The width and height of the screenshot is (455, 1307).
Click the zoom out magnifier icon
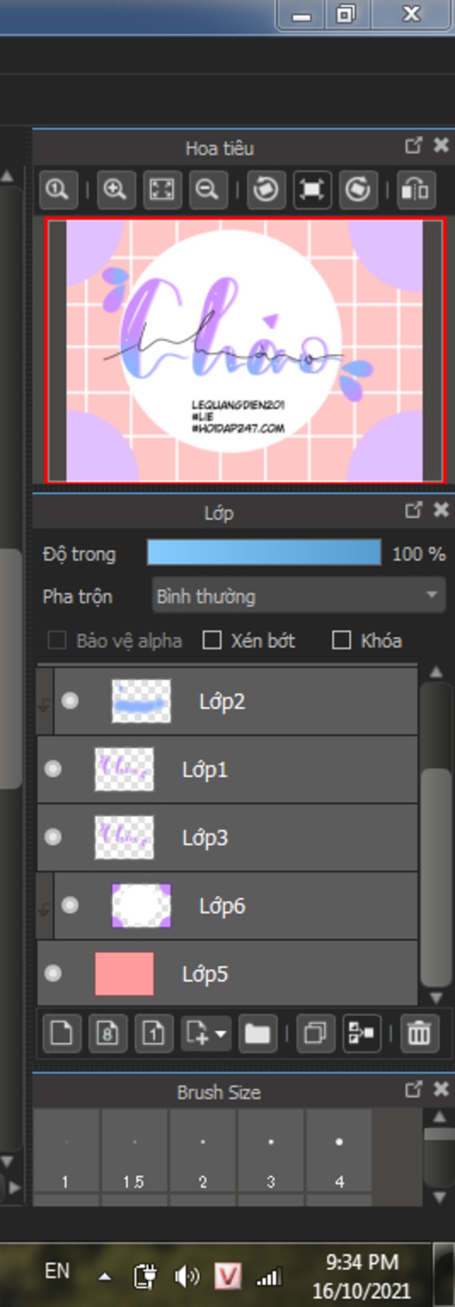pyautogui.click(x=208, y=190)
